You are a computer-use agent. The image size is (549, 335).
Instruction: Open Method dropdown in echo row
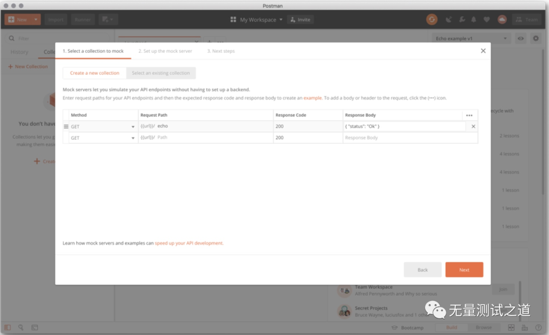(103, 127)
